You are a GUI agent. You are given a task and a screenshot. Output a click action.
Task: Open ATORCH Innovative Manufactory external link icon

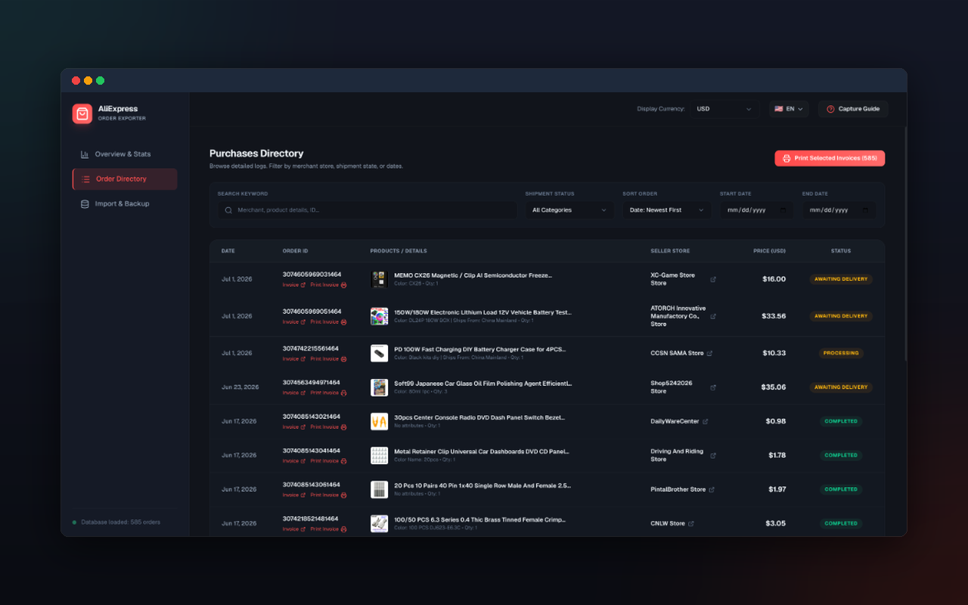click(713, 316)
